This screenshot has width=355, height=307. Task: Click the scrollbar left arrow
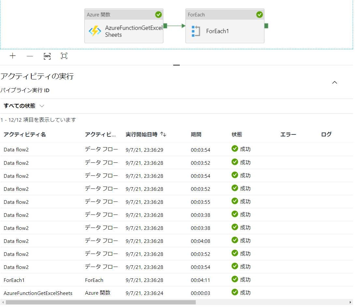(3, 302)
